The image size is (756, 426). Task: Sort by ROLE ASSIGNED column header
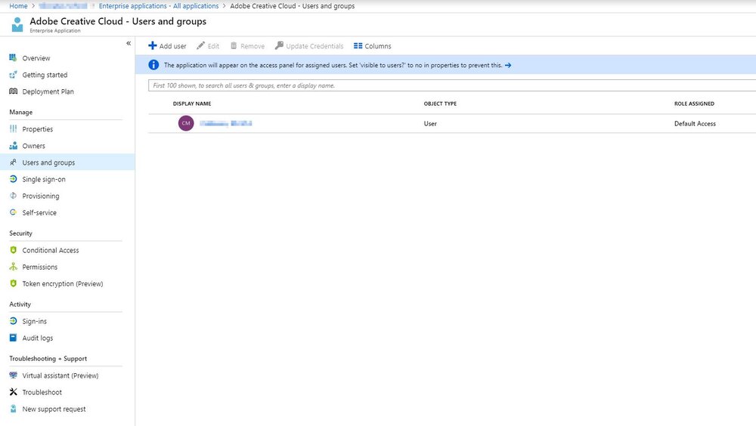coord(694,103)
